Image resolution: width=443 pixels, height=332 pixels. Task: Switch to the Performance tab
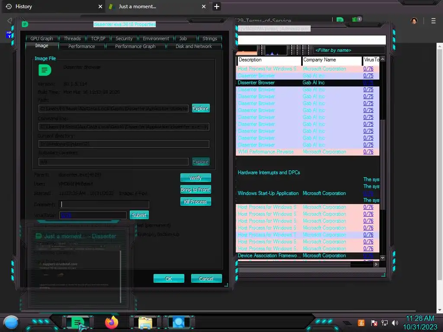82,46
